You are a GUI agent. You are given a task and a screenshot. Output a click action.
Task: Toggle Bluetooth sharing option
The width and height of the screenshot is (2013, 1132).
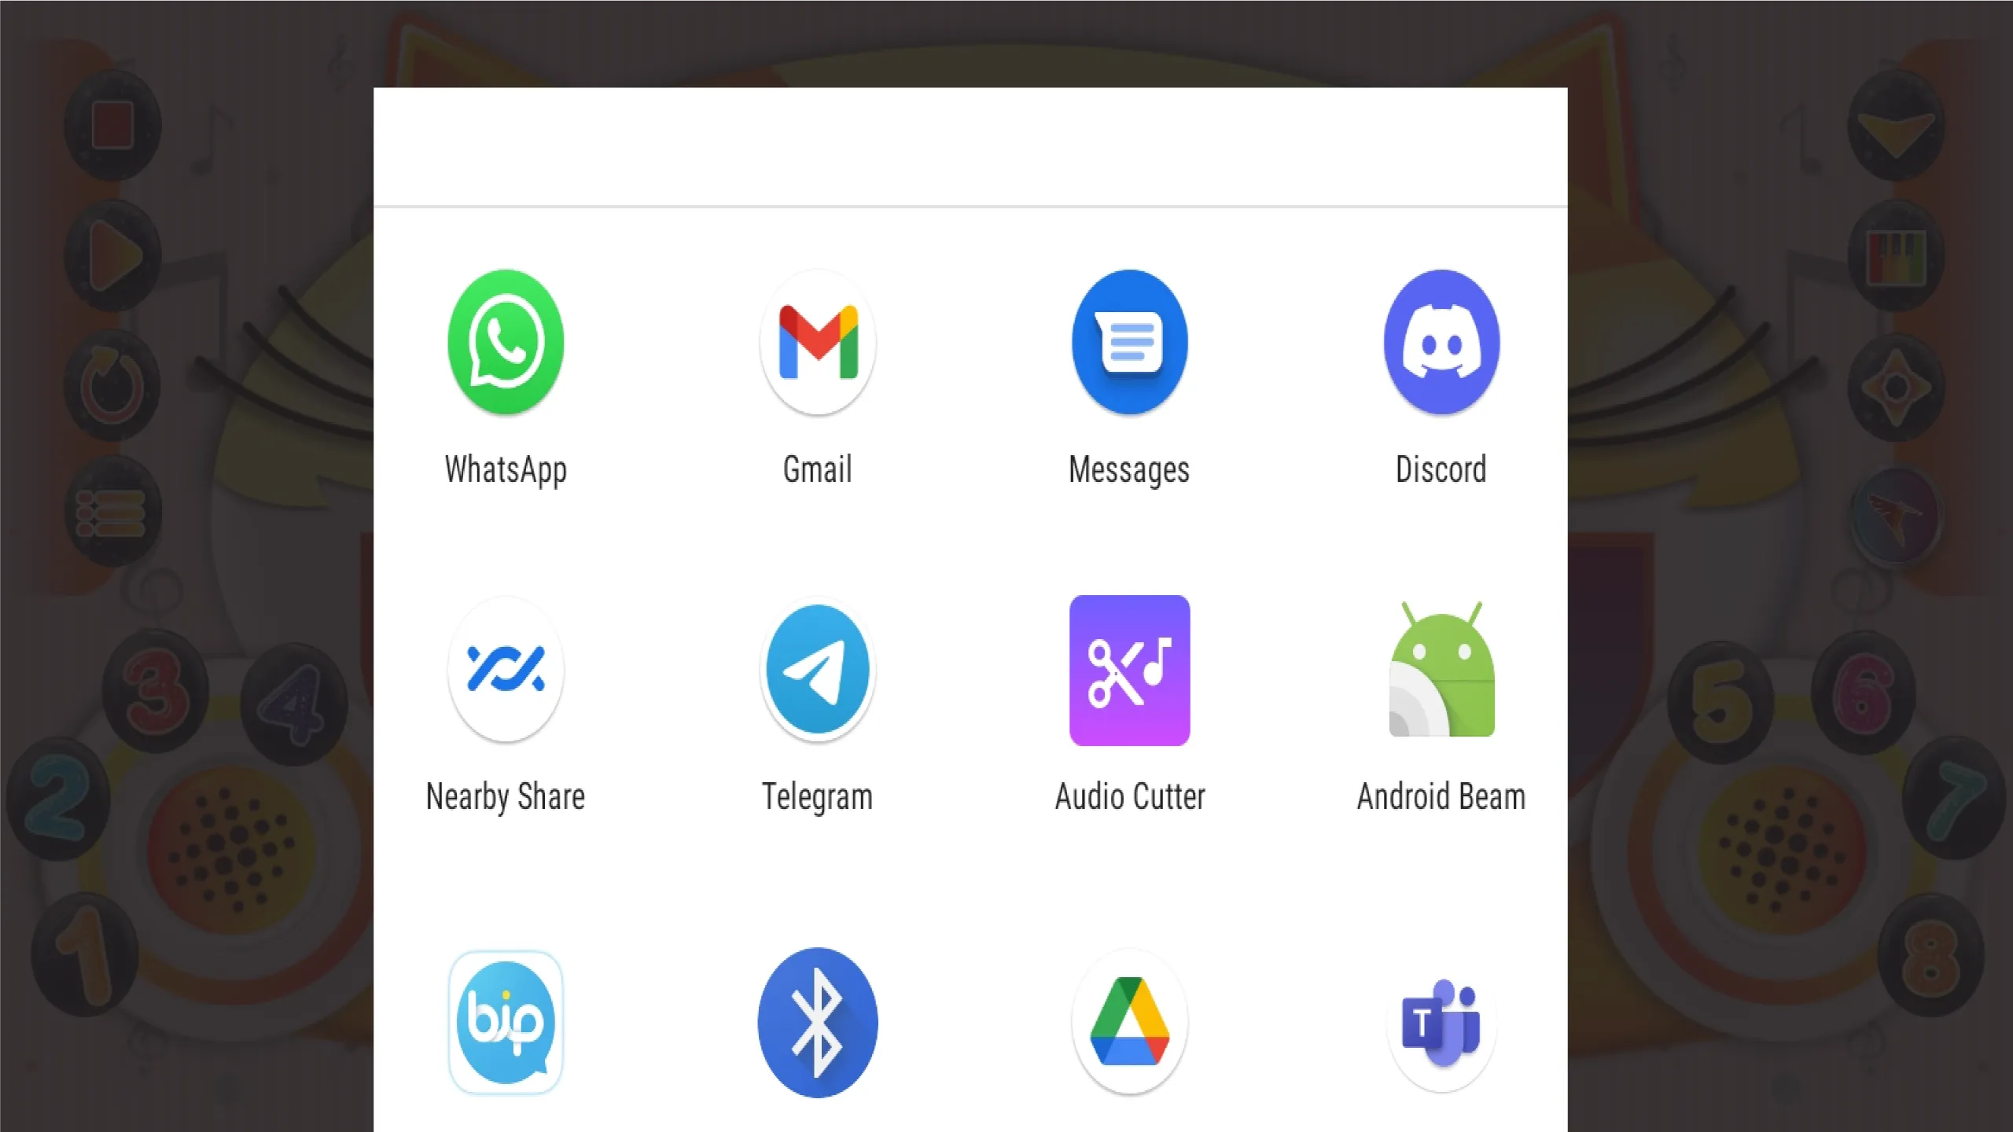pyautogui.click(x=815, y=1023)
